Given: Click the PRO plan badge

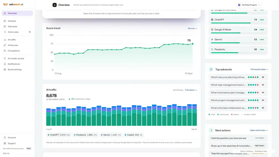Looking at the screenshot, I should [x=29, y=149].
